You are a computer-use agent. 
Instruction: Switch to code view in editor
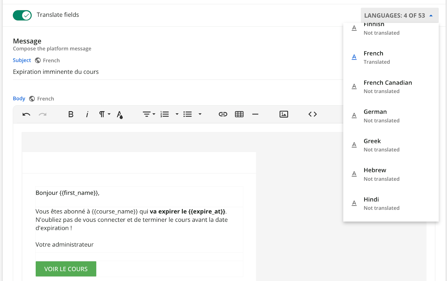(312, 114)
